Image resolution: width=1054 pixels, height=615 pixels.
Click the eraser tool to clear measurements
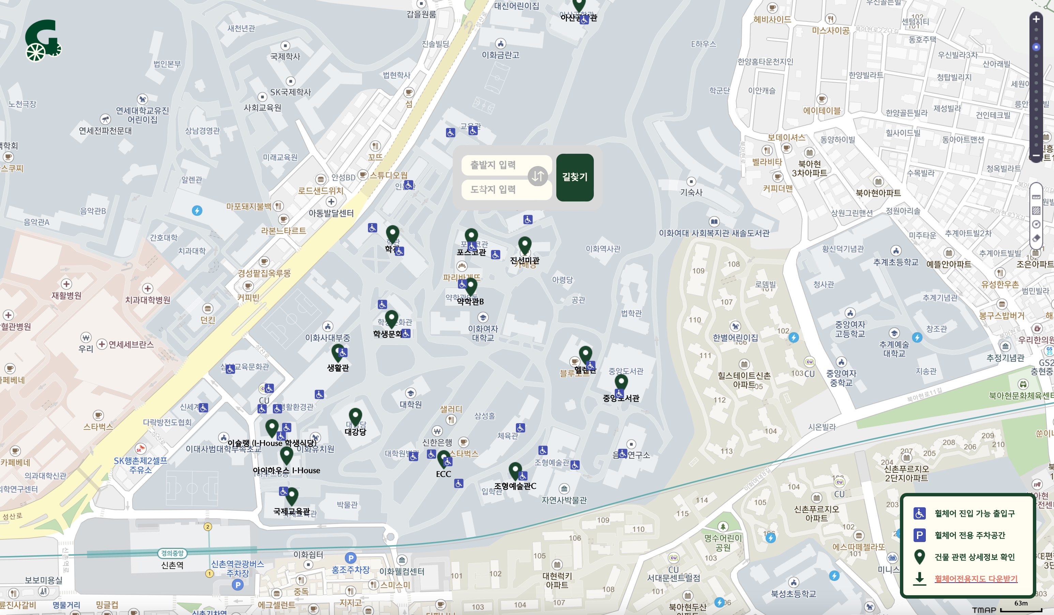1036,238
